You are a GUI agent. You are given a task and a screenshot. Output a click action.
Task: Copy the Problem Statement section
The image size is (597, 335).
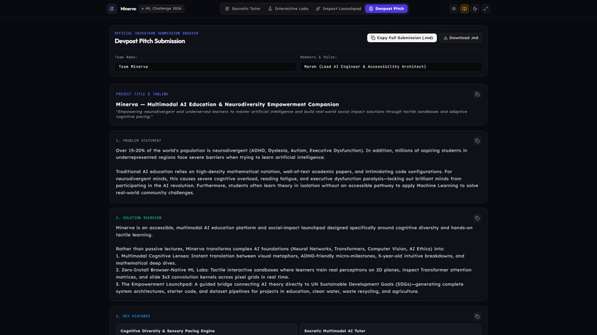pyautogui.click(x=477, y=141)
